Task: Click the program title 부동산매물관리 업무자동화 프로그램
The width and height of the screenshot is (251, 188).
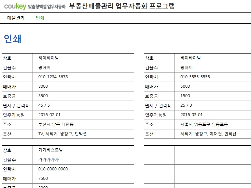Action: coord(122,6)
